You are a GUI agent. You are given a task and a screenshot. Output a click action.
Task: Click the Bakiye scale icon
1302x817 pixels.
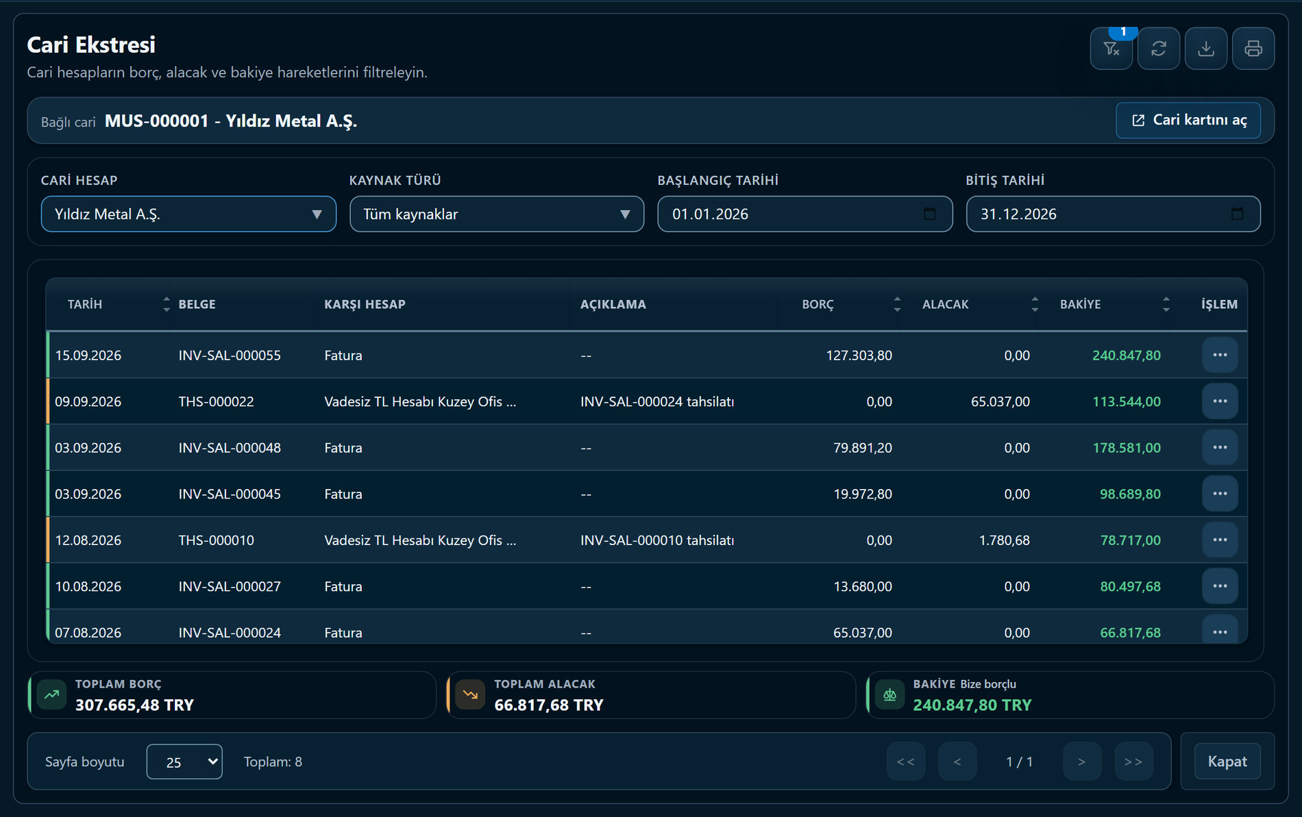[889, 694]
